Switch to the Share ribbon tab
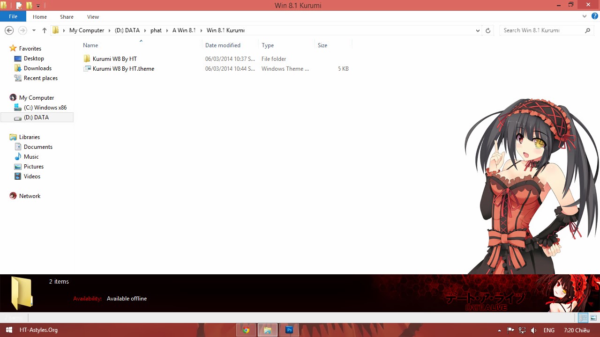This screenshot has height=337, width=600. pyautogui.click(x=67, y=17)
